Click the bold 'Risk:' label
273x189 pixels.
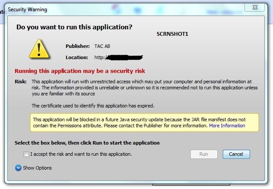pyautogui.click(x=21, y=82)
